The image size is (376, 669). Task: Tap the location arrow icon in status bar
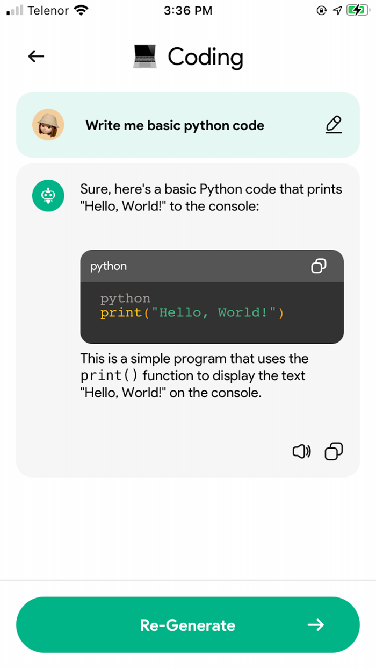[338, 9]
